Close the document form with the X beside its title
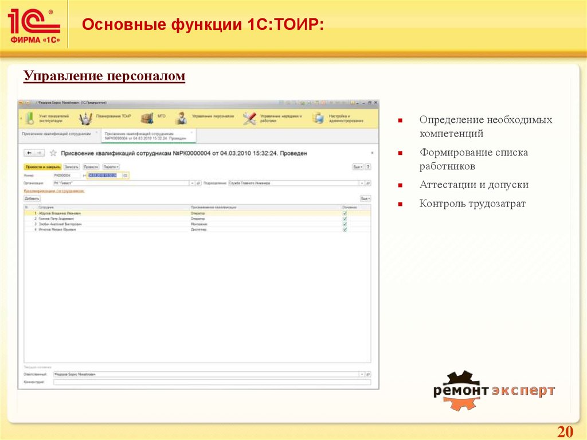The height and width of the screenshot is (440, 587). (x=371, y=153)
